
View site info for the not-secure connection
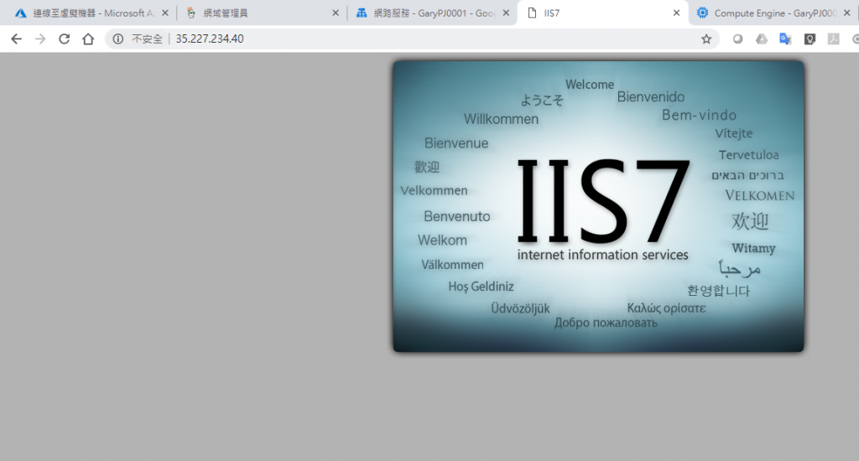[117, 39]
